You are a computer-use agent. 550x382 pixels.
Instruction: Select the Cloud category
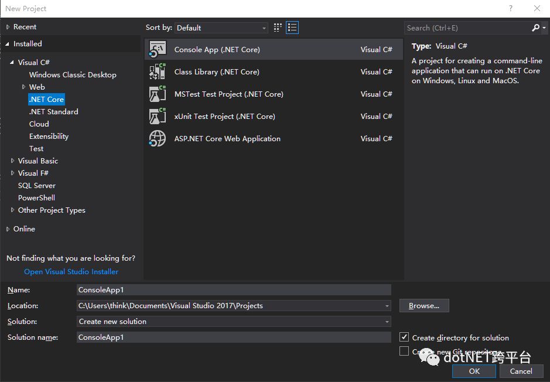pos(39,124)
